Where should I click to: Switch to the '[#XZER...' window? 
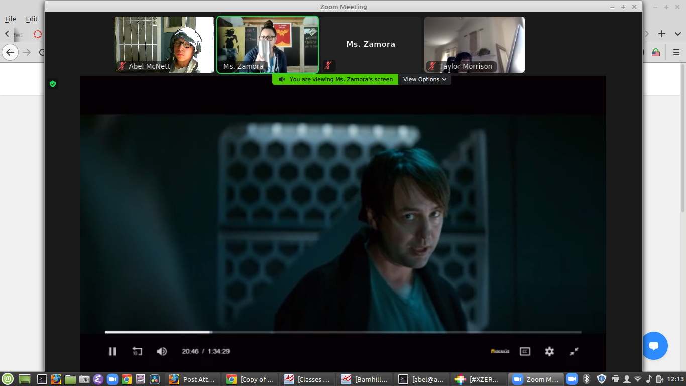479,379
